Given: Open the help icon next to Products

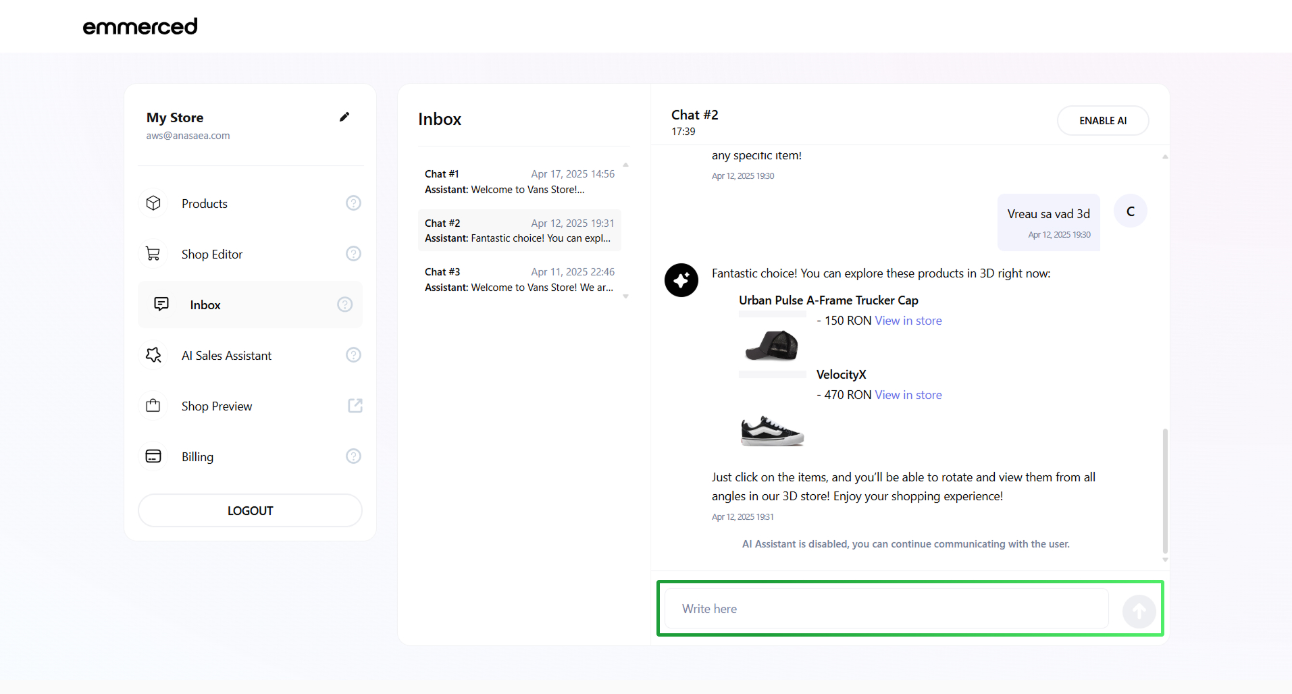Looking at the screenshot, I should click(353, 203).
